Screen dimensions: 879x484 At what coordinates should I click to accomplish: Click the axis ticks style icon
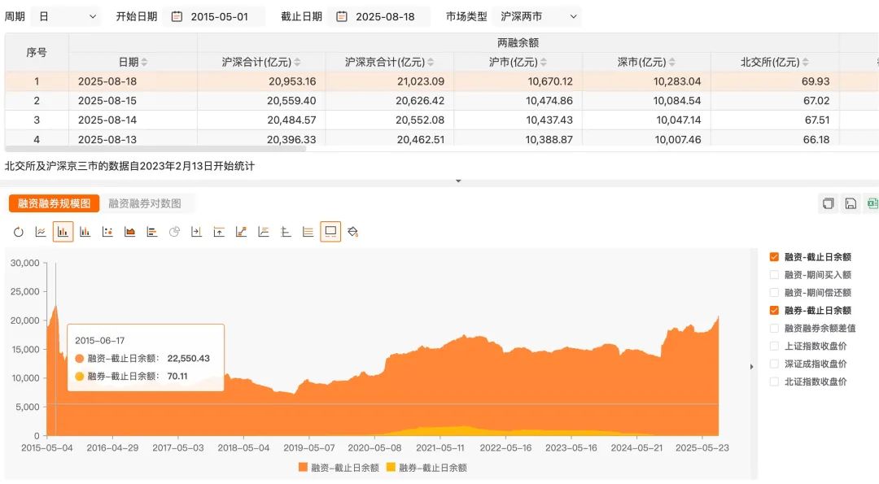coord(286,232)
